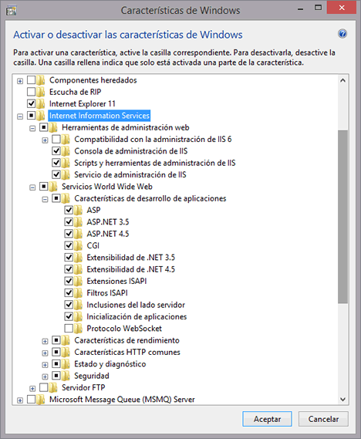Click the Aceptar button
Image resolution: width=361 pixels, height=439 pixels.
[x=267, y=419]
